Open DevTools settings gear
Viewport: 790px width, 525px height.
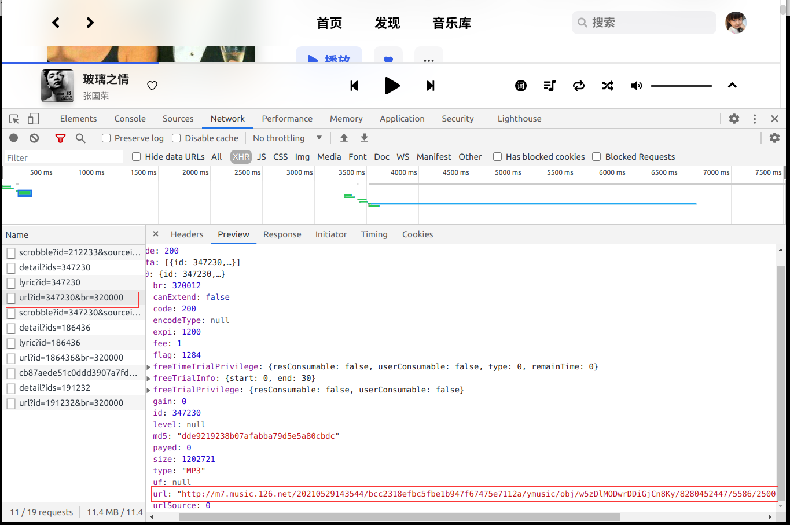(734, 118)
